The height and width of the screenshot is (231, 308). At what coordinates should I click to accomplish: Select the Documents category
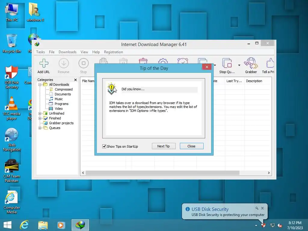pos(63,94)
